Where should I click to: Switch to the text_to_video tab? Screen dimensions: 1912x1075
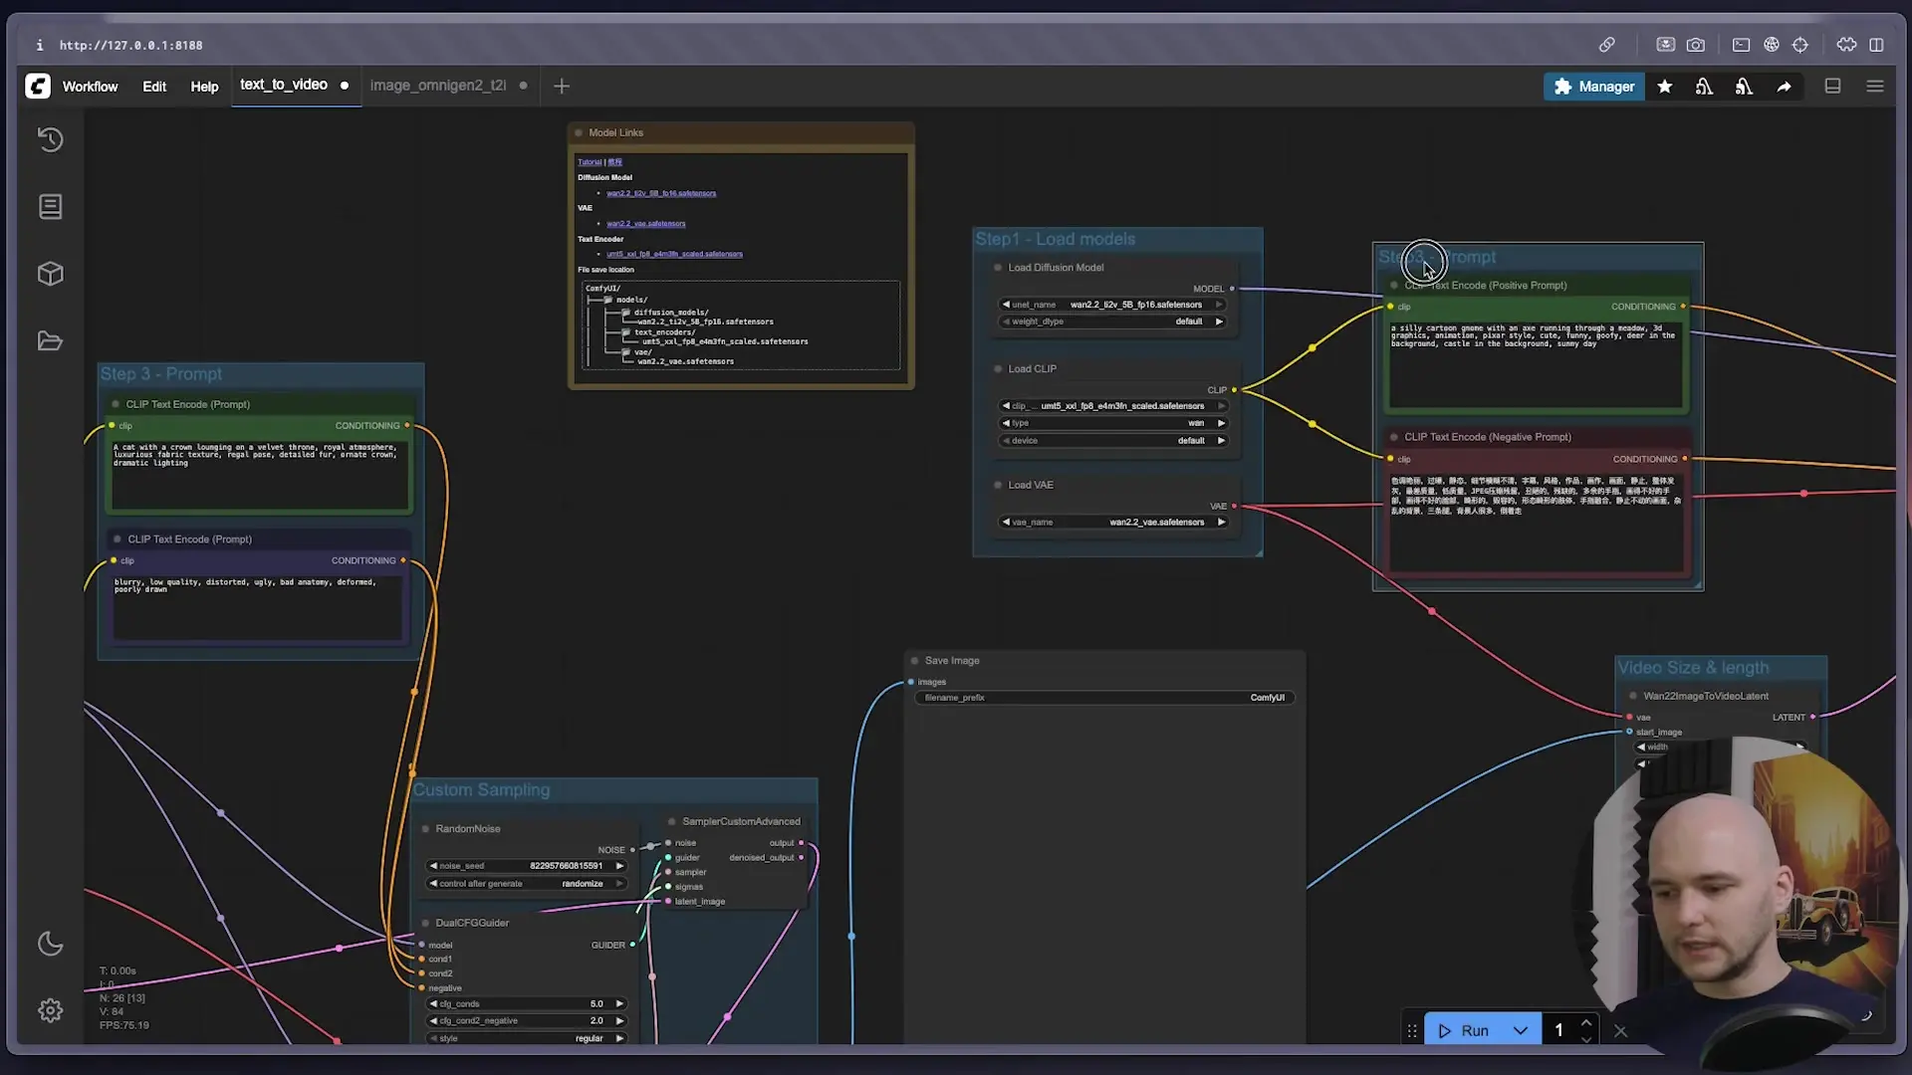tap(284, 85)
